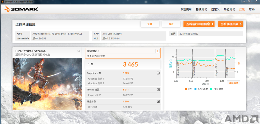260x124 pixels.
Task: Click 查看联机结果 orange button
Action: click(x=230, y=24)
